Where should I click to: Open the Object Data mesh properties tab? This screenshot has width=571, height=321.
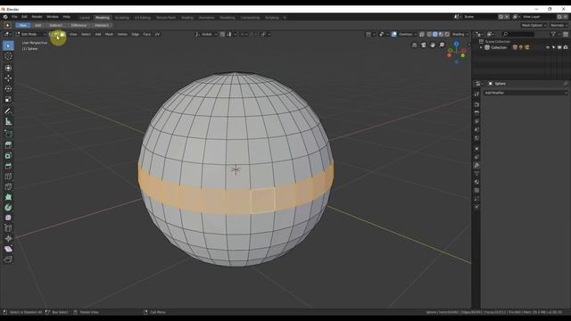[476, 174]
